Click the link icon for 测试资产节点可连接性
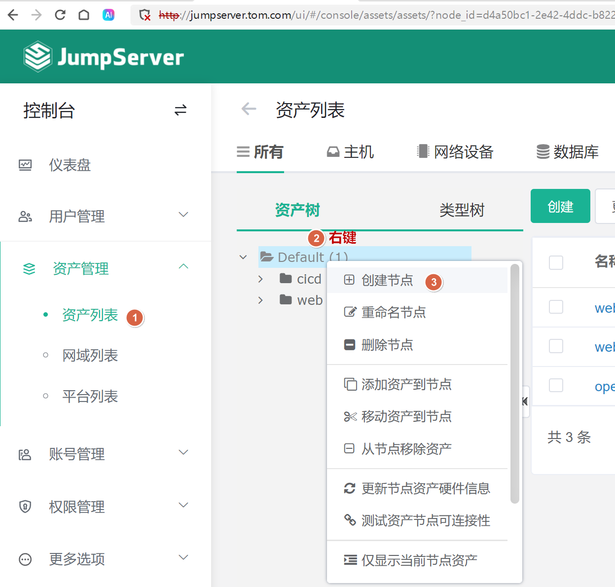 pyautogui.click(x=350, y=520)
